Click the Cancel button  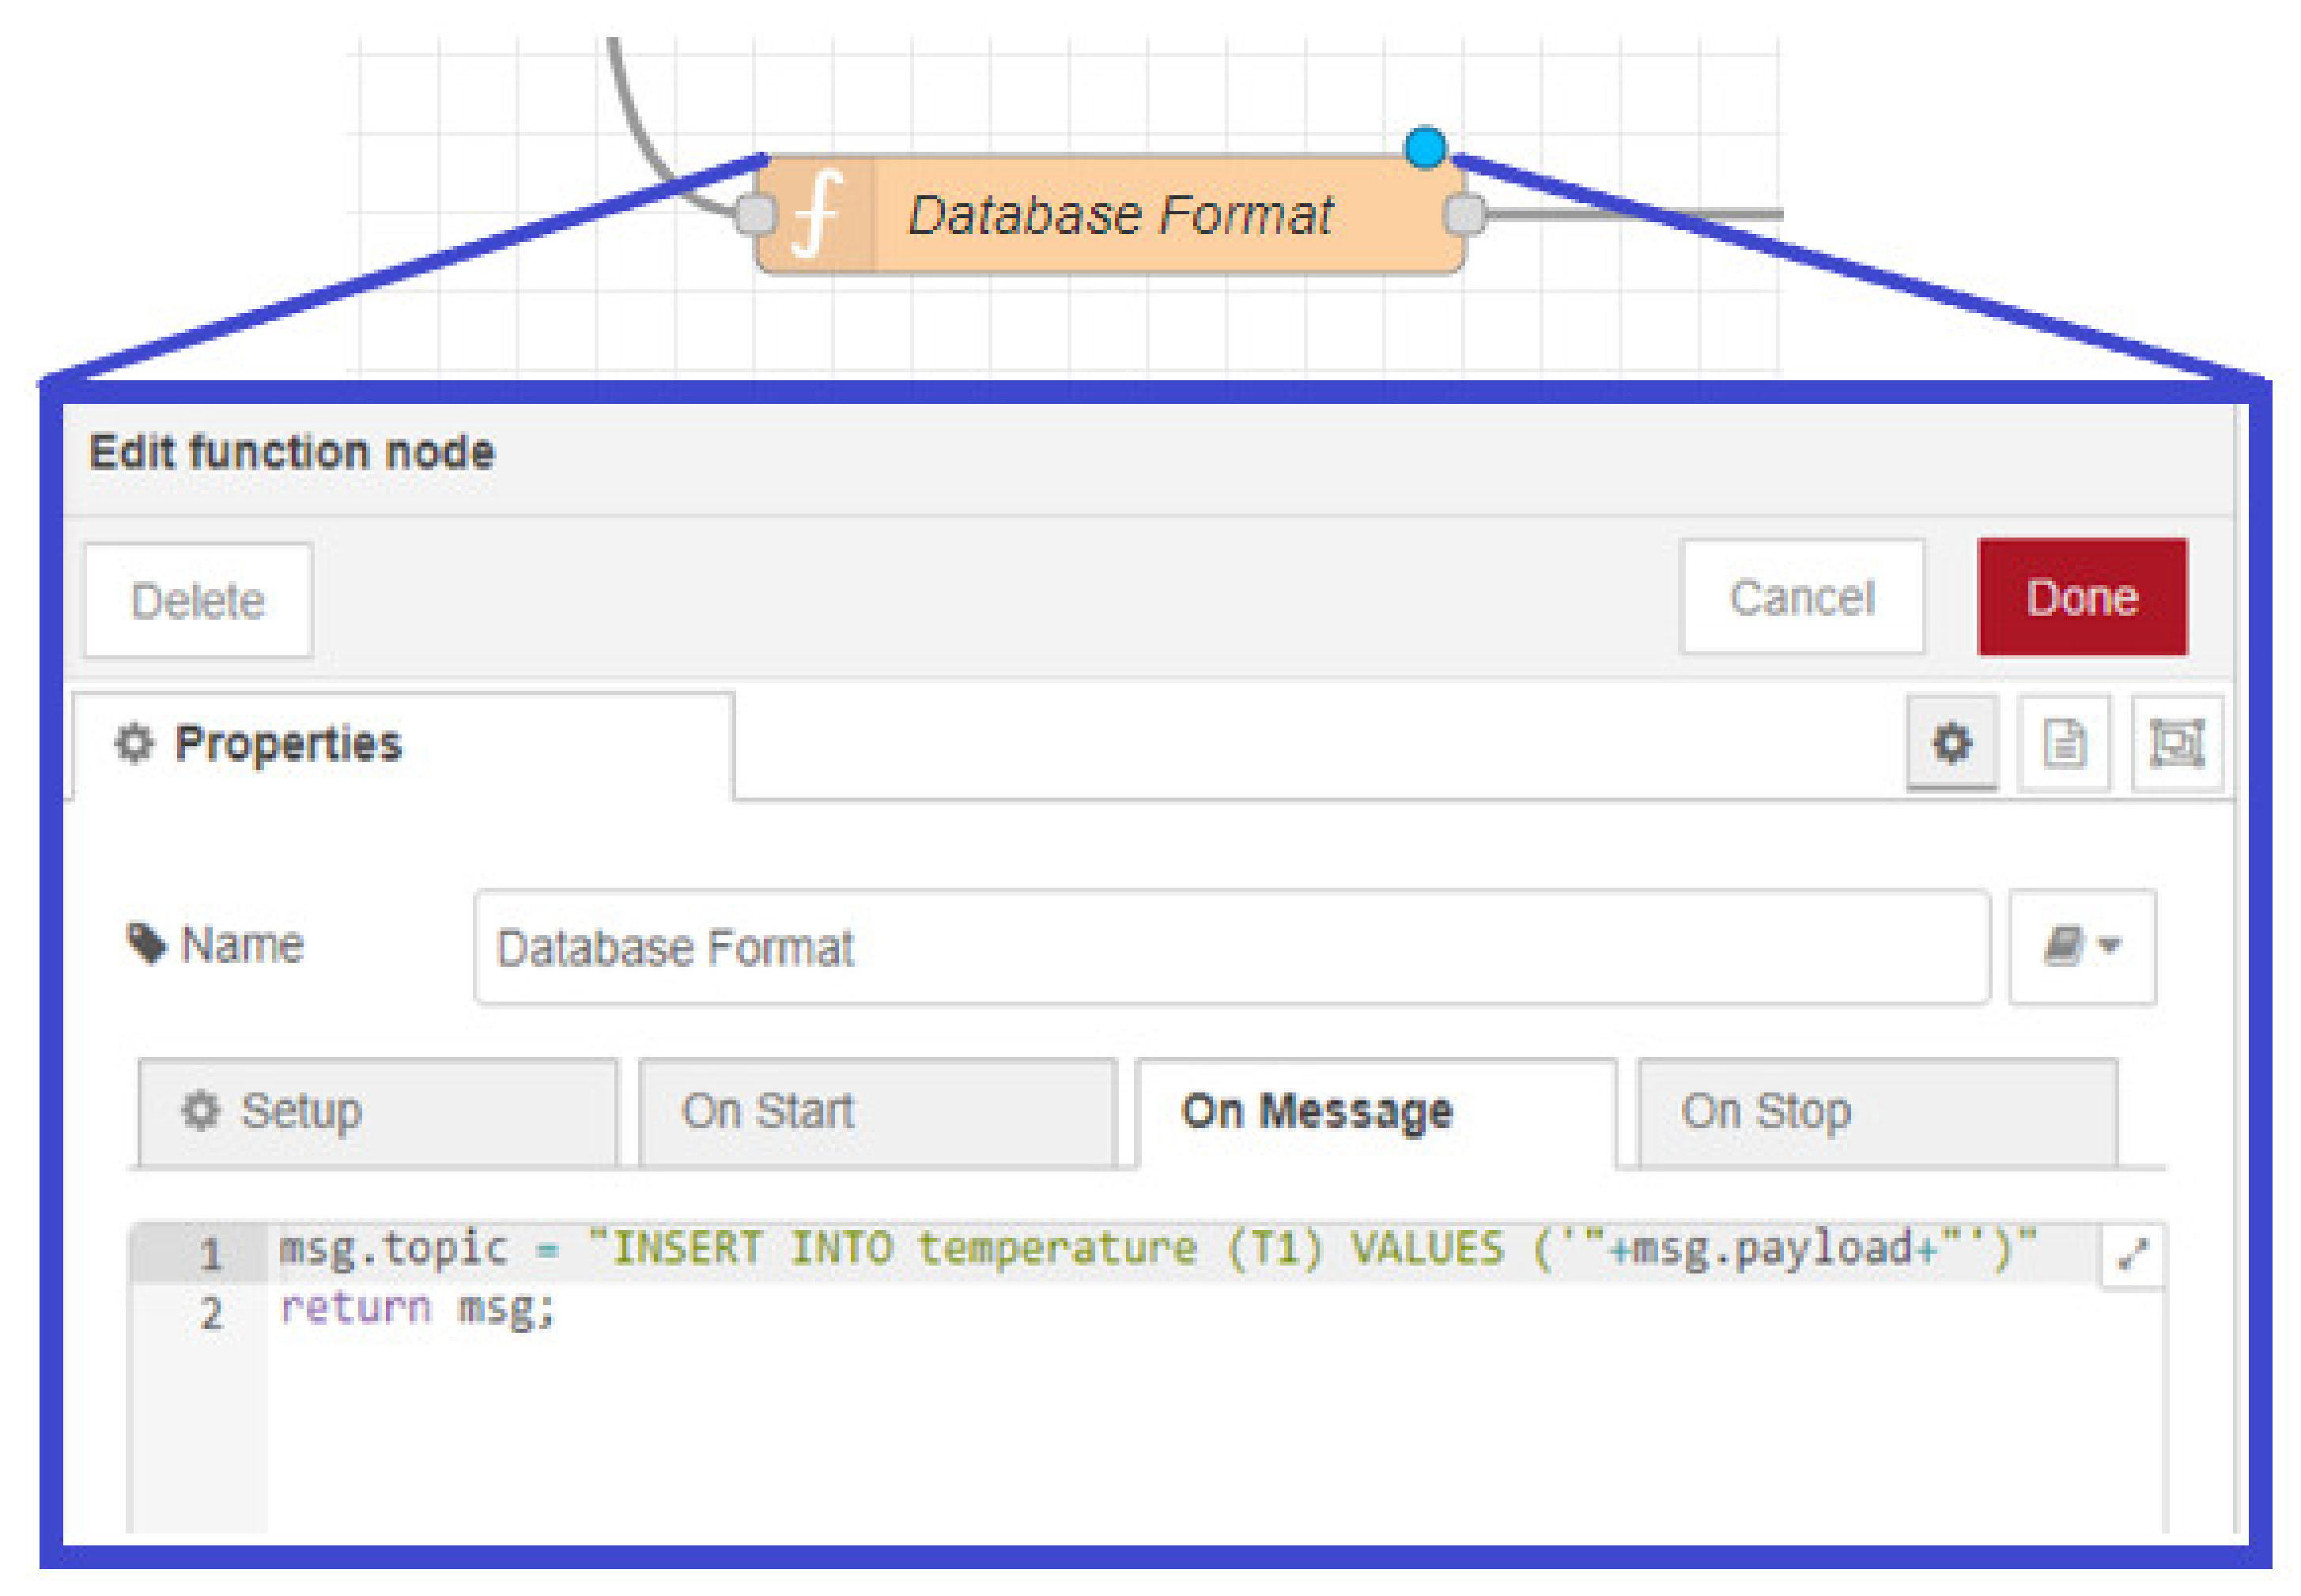click(x=1801, y=597)
